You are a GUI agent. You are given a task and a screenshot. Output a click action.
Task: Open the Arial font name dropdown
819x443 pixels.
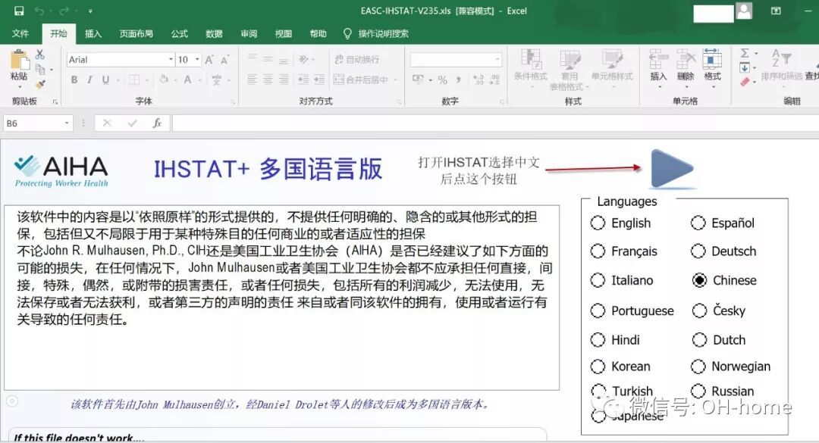pyautogui.click(x=171, y=60)
